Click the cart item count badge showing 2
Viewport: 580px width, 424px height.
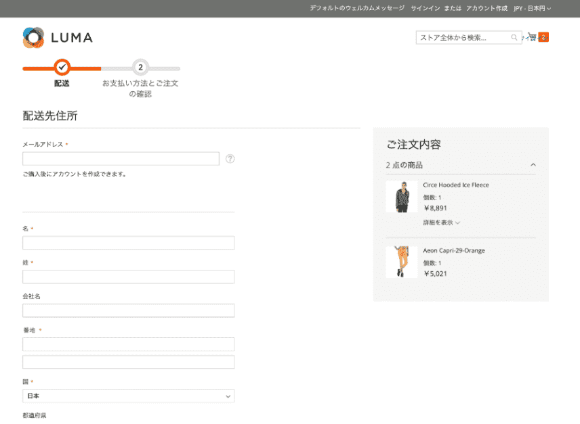point(543,37)
